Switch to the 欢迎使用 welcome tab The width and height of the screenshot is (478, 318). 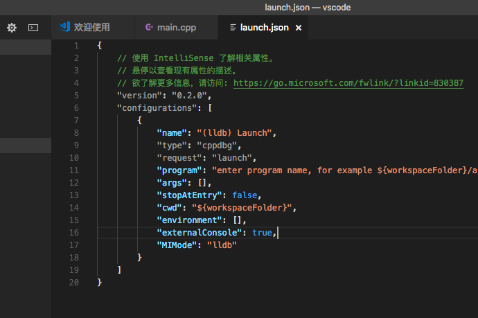pyautogui.click(x=91, y=28)
